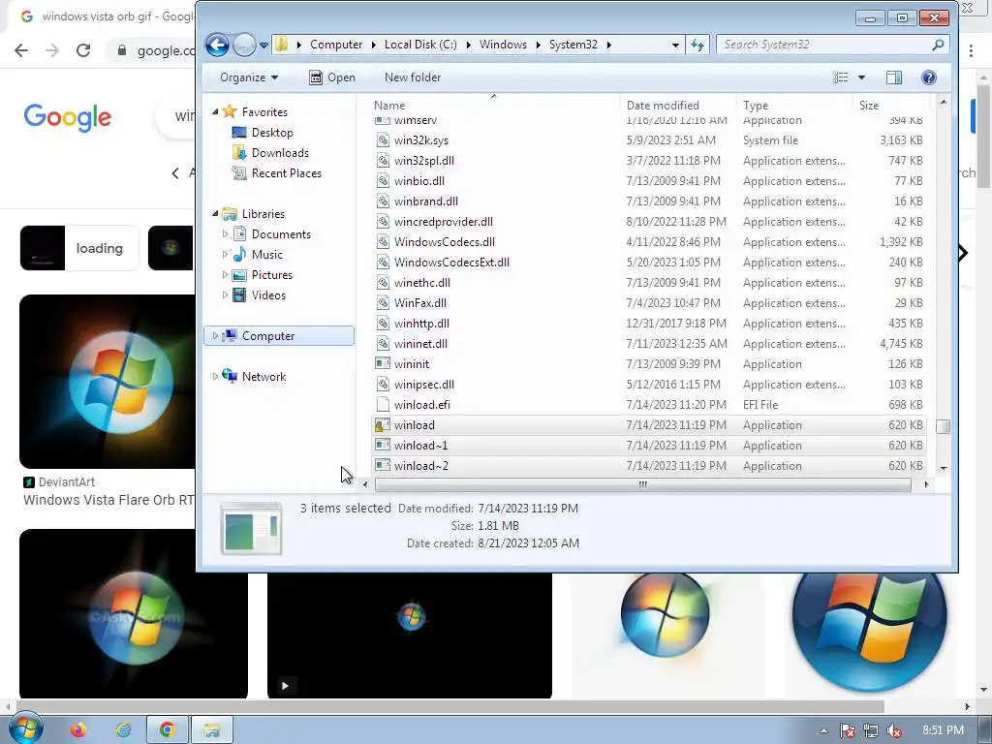
Task: Launch Firefox from the taskbar
Action: point(77,729)
